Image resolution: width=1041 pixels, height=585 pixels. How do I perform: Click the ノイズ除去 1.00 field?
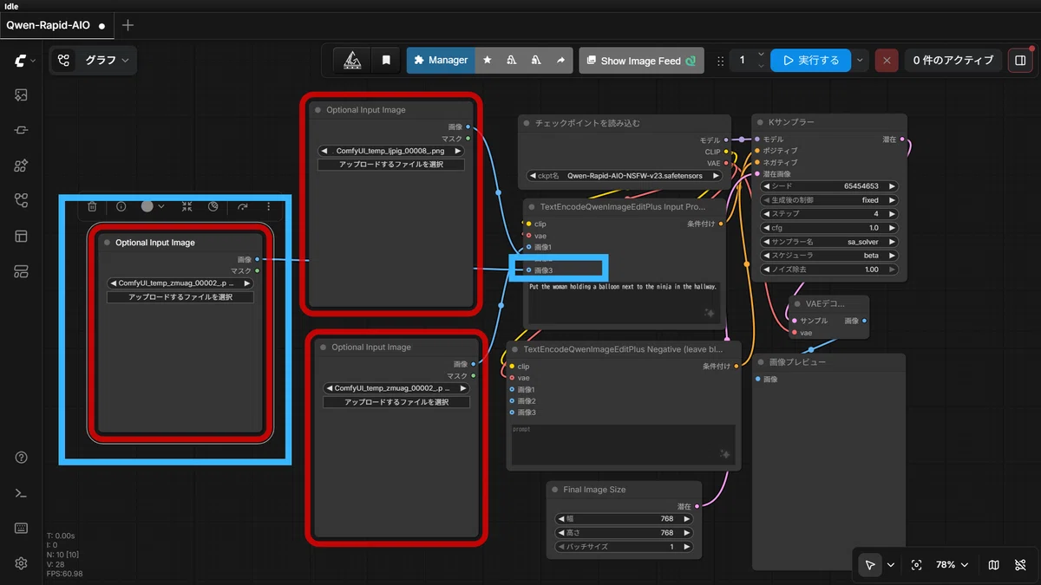coord(828,270)
